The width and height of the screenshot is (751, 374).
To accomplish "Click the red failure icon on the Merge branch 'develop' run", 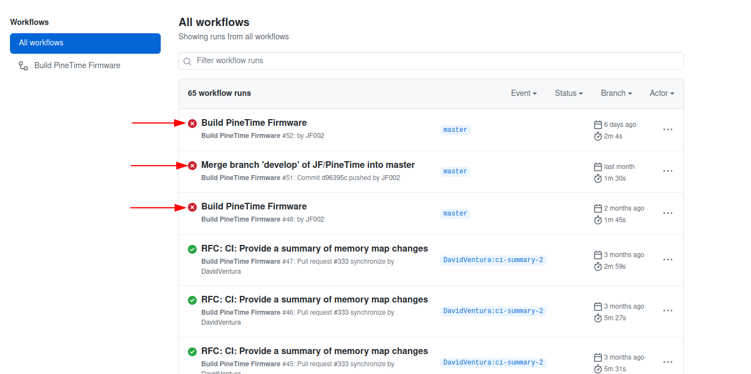I will (x=192, y=166).
